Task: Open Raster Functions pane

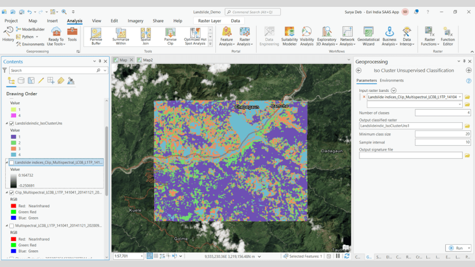Action: pos(430,36)
